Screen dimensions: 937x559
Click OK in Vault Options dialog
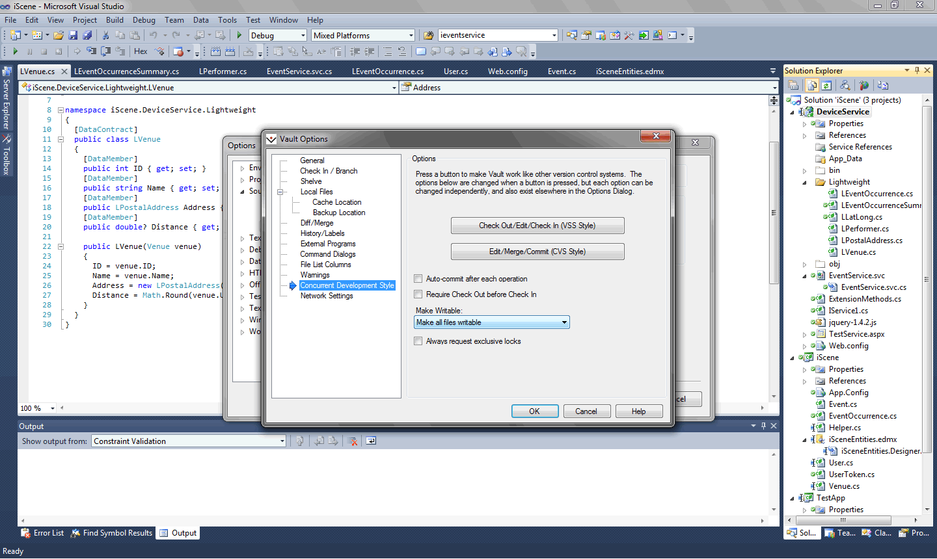click(535, 411)
